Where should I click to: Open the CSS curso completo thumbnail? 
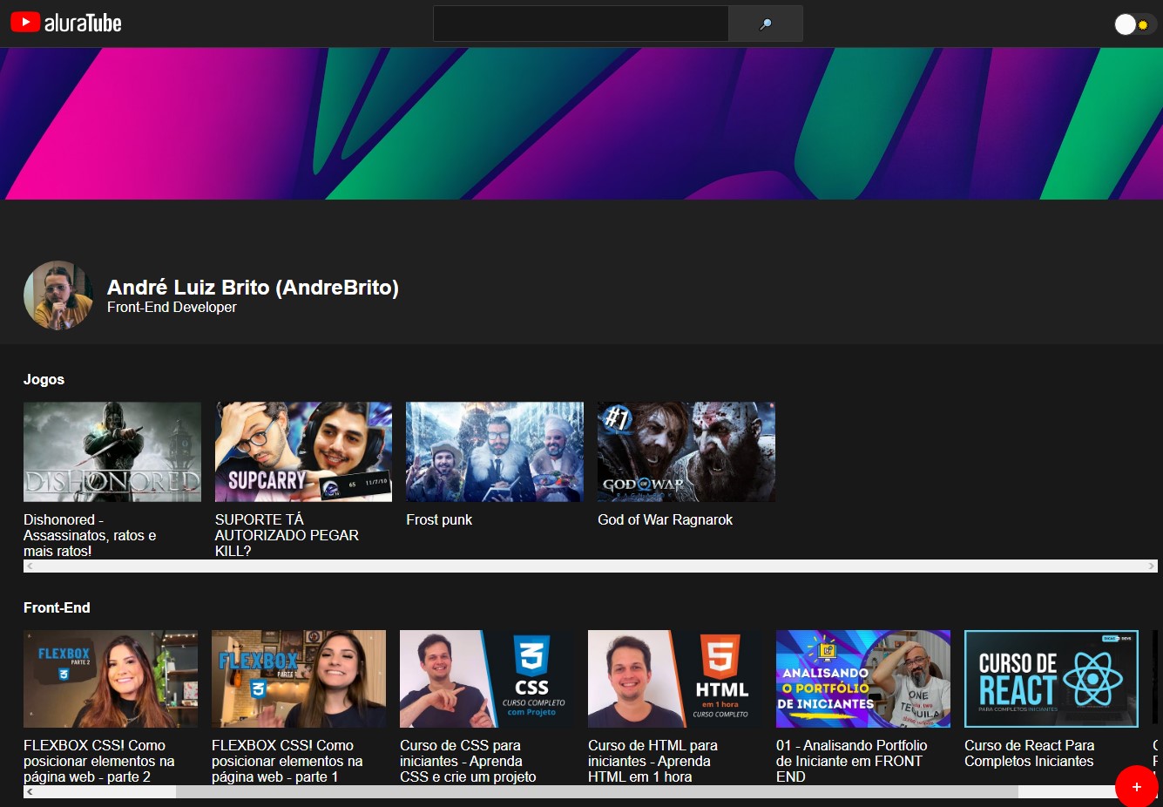pyautogui.click(x=487, y=679)
